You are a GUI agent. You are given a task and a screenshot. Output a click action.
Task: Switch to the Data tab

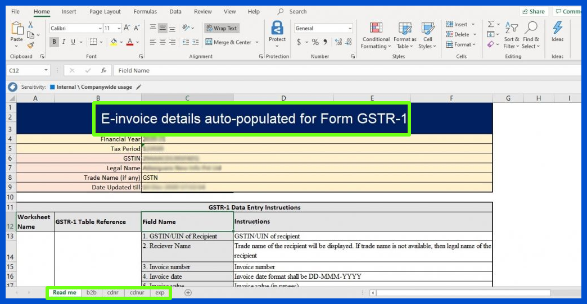point(175,12)
